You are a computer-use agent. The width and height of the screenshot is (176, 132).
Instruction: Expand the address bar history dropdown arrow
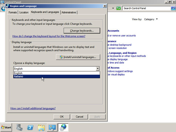(x=113, y=8)
